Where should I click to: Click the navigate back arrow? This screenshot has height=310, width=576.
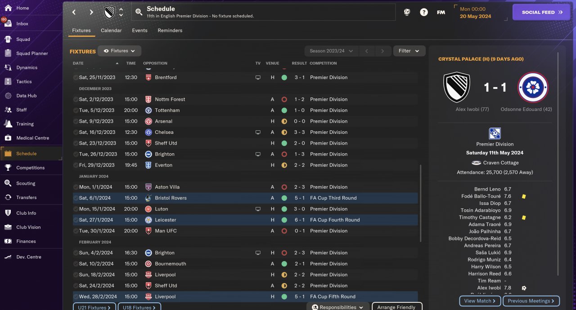pyautogui.click(x=74, y=12)
